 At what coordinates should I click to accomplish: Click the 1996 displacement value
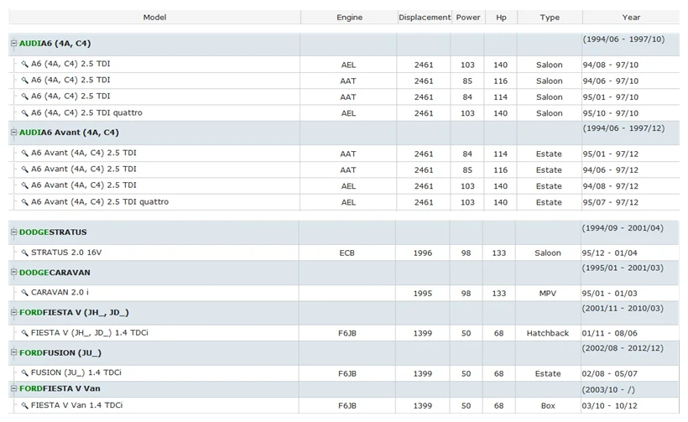[423, 253]
